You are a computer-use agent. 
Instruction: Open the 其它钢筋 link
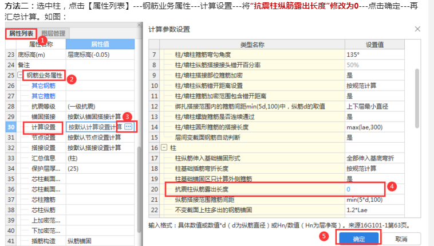click(44, 85)
